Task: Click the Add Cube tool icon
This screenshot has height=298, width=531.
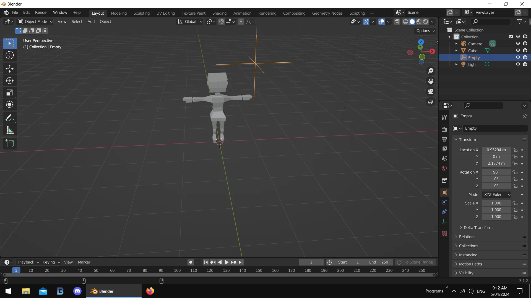Action: 10,143
